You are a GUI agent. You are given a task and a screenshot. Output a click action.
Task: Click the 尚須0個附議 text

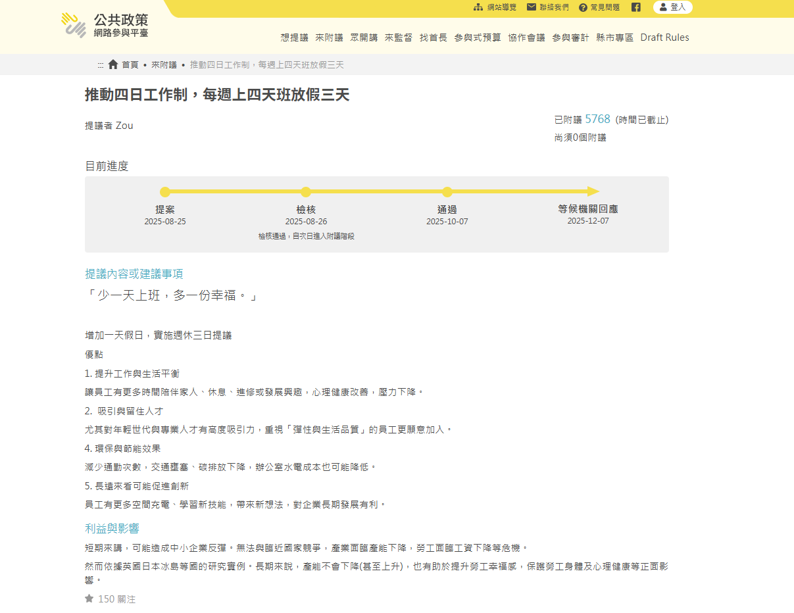click(580, 137)
